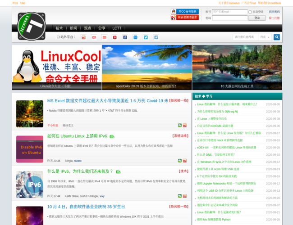Image resolution: width=293 pixels, height=225 pixels.
Task: Click the [系统运维] category tag
Action: [x=180, y=136]
